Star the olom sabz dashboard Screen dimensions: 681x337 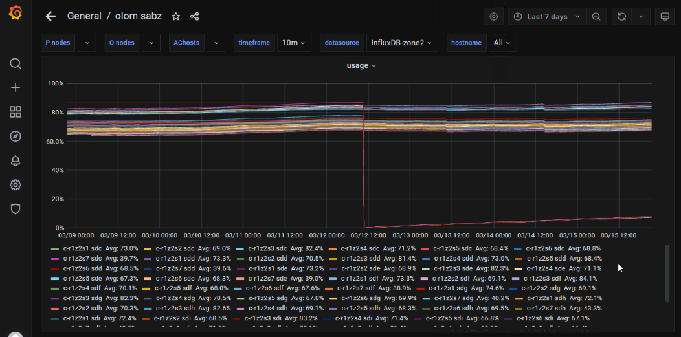[x=175, y=17]
